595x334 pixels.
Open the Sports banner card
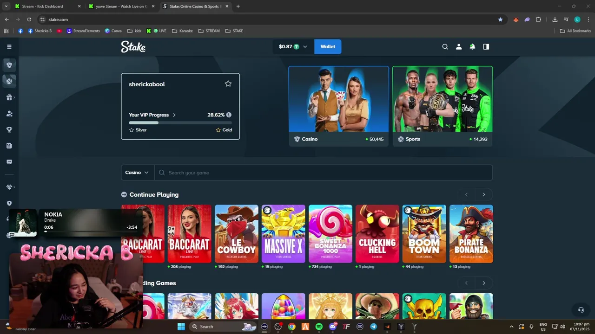pyautogui.click(x=443, y=106)
